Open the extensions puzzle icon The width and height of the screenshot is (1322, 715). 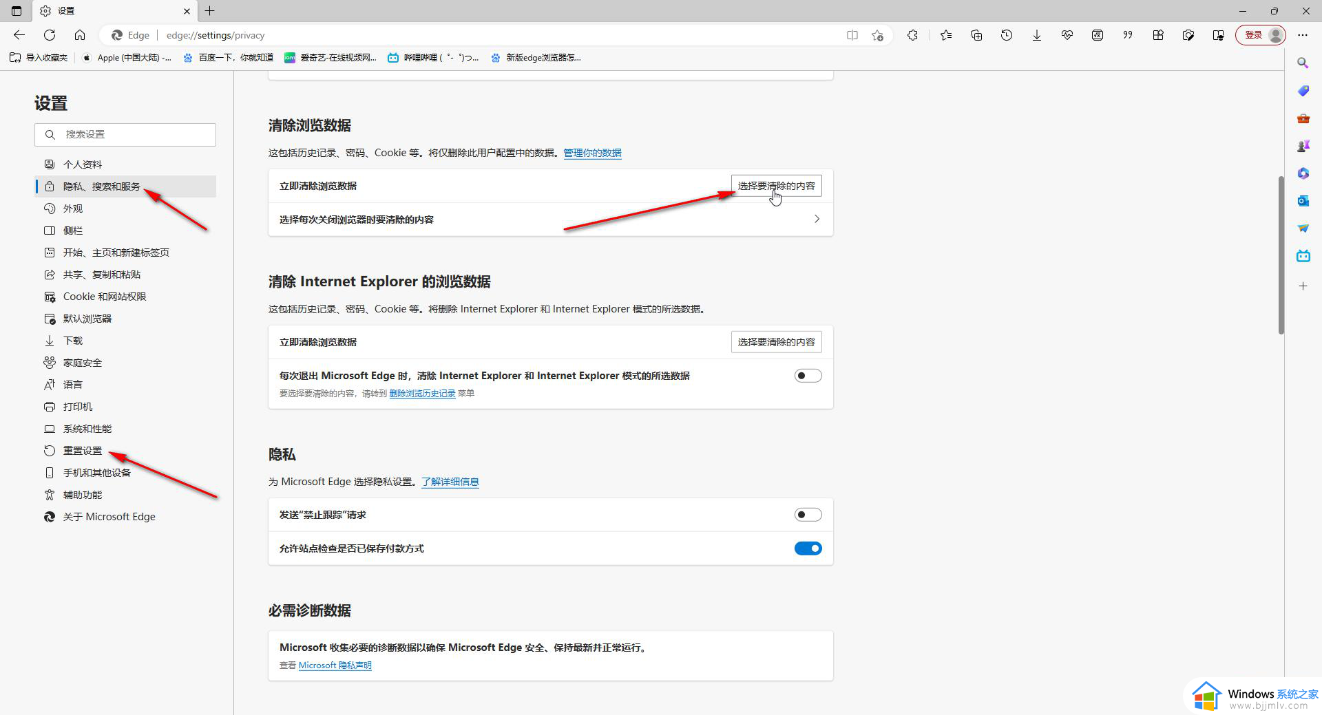[x=912, y=35]
